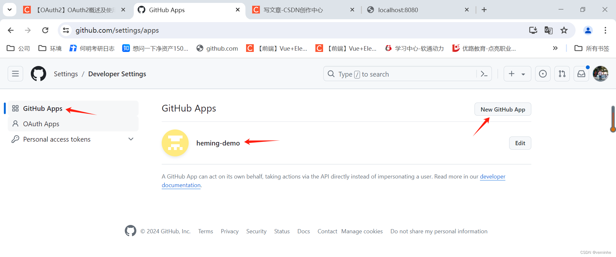The width and height of the screenshot is (616, 257).
Task: Open the Chrome profile icon
Action: pos(588,30)
